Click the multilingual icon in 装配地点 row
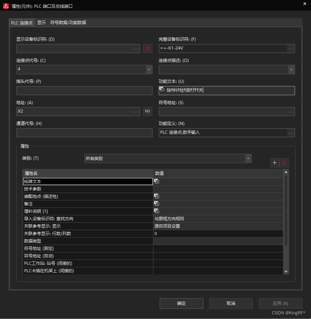311x319 pixels. click(157, 196)
